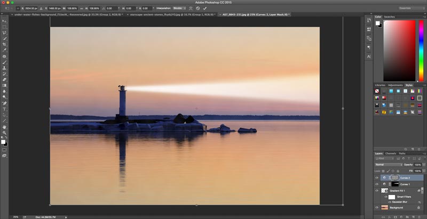Viewport: 427px width, 219px height.
Task: Toggle Smart Filters visibility eye
Action: (x=386, y=197)
